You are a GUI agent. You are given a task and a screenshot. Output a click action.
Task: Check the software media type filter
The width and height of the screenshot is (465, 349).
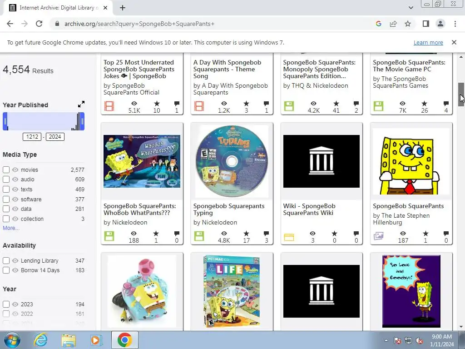6,199
